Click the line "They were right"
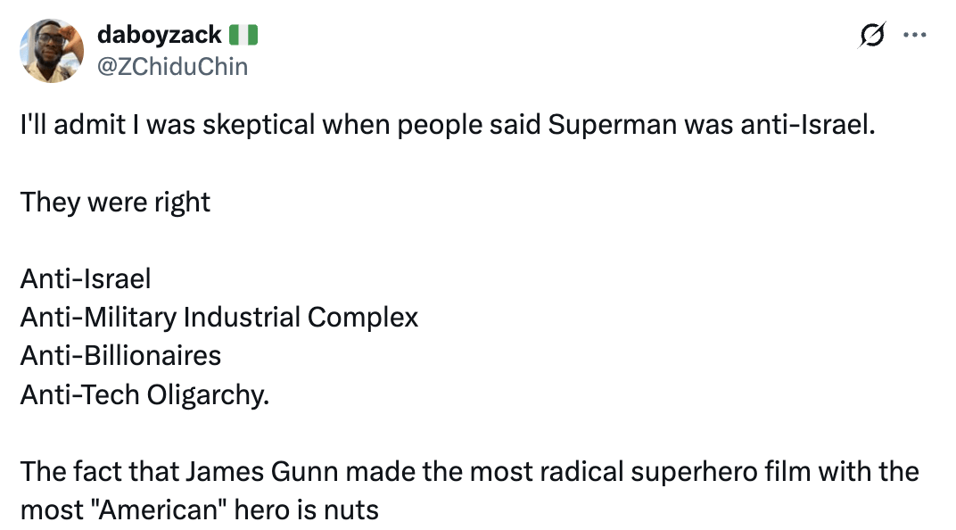 [x=115, y=202]
